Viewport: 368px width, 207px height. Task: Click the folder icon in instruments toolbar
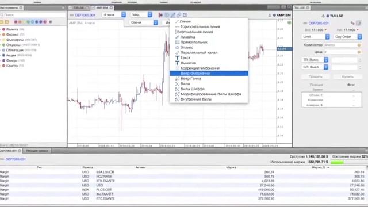click(x=2, y=22)
